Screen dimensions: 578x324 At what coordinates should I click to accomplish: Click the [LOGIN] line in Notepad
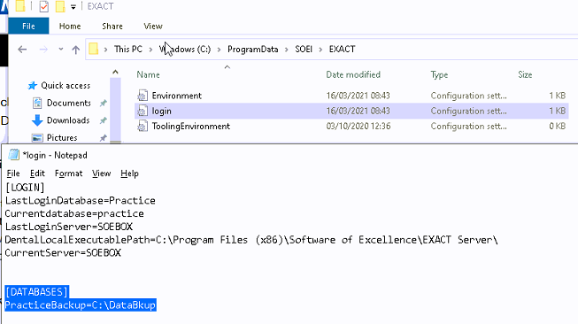[x=25, y=188]
